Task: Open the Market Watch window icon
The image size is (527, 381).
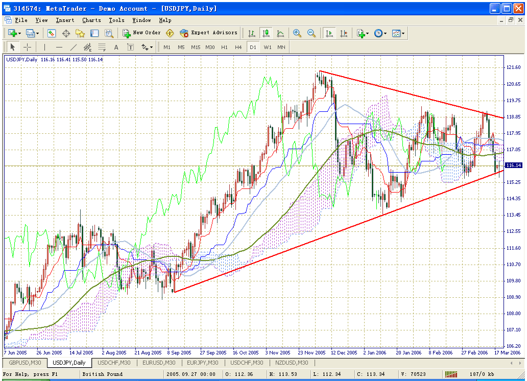Action: pos(52,33)
